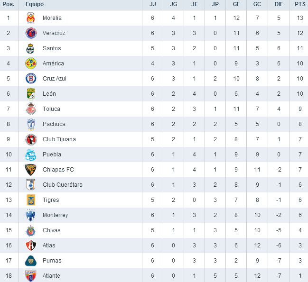This screenshot has width=308, height=282.
Task: Select the Chivas team name
Action: (51, 230)
